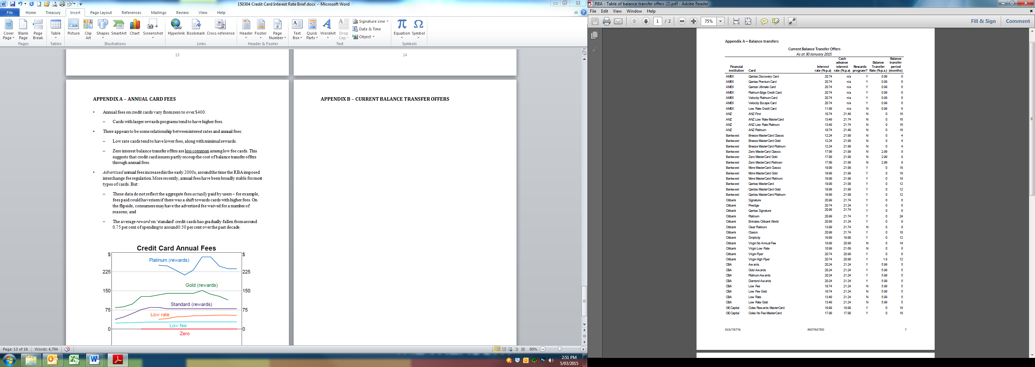
Task: Insert a Chart
Action: (x=135, y=27)
